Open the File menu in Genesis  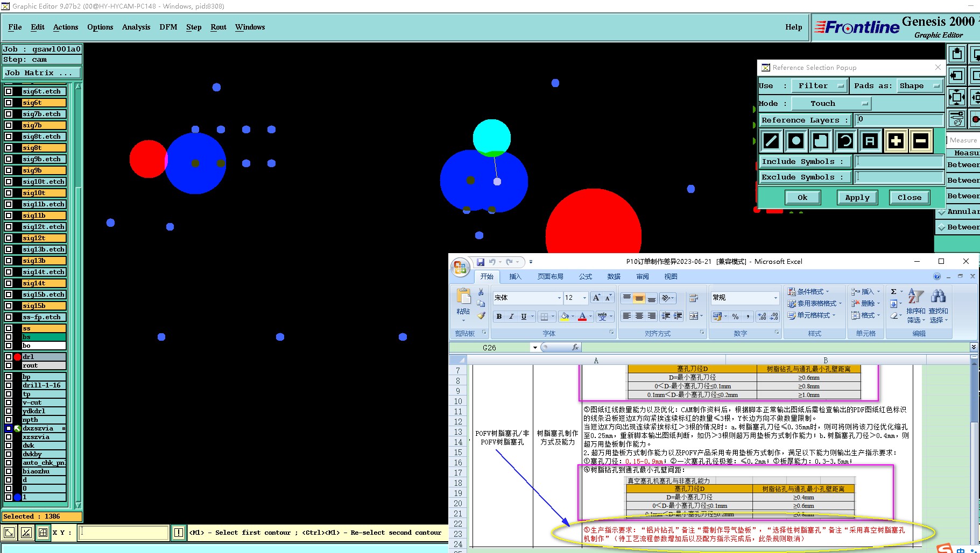point(15,27)
